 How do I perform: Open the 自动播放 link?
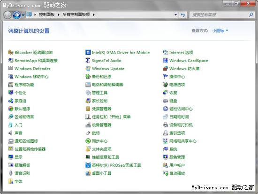coord(177,173)
